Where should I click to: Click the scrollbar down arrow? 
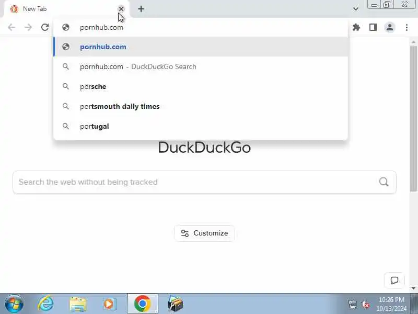coord(413,288)
